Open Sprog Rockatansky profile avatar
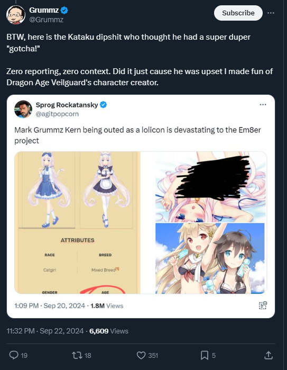Image resolution: width=287 pixels, height=370 pixels. point(23,109)
